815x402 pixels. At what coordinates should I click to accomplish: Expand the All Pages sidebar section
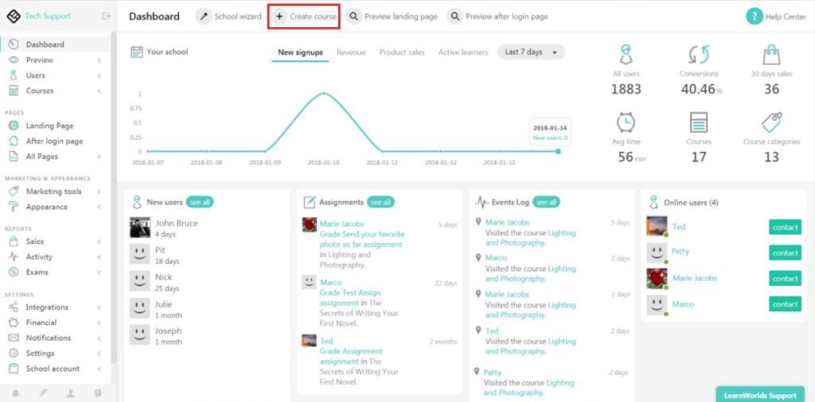click(99, 157)
